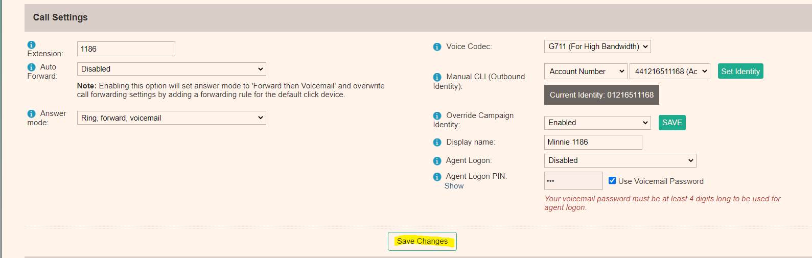
Task: Click the highlighted Save Changes button
Action: pos(422,241)
